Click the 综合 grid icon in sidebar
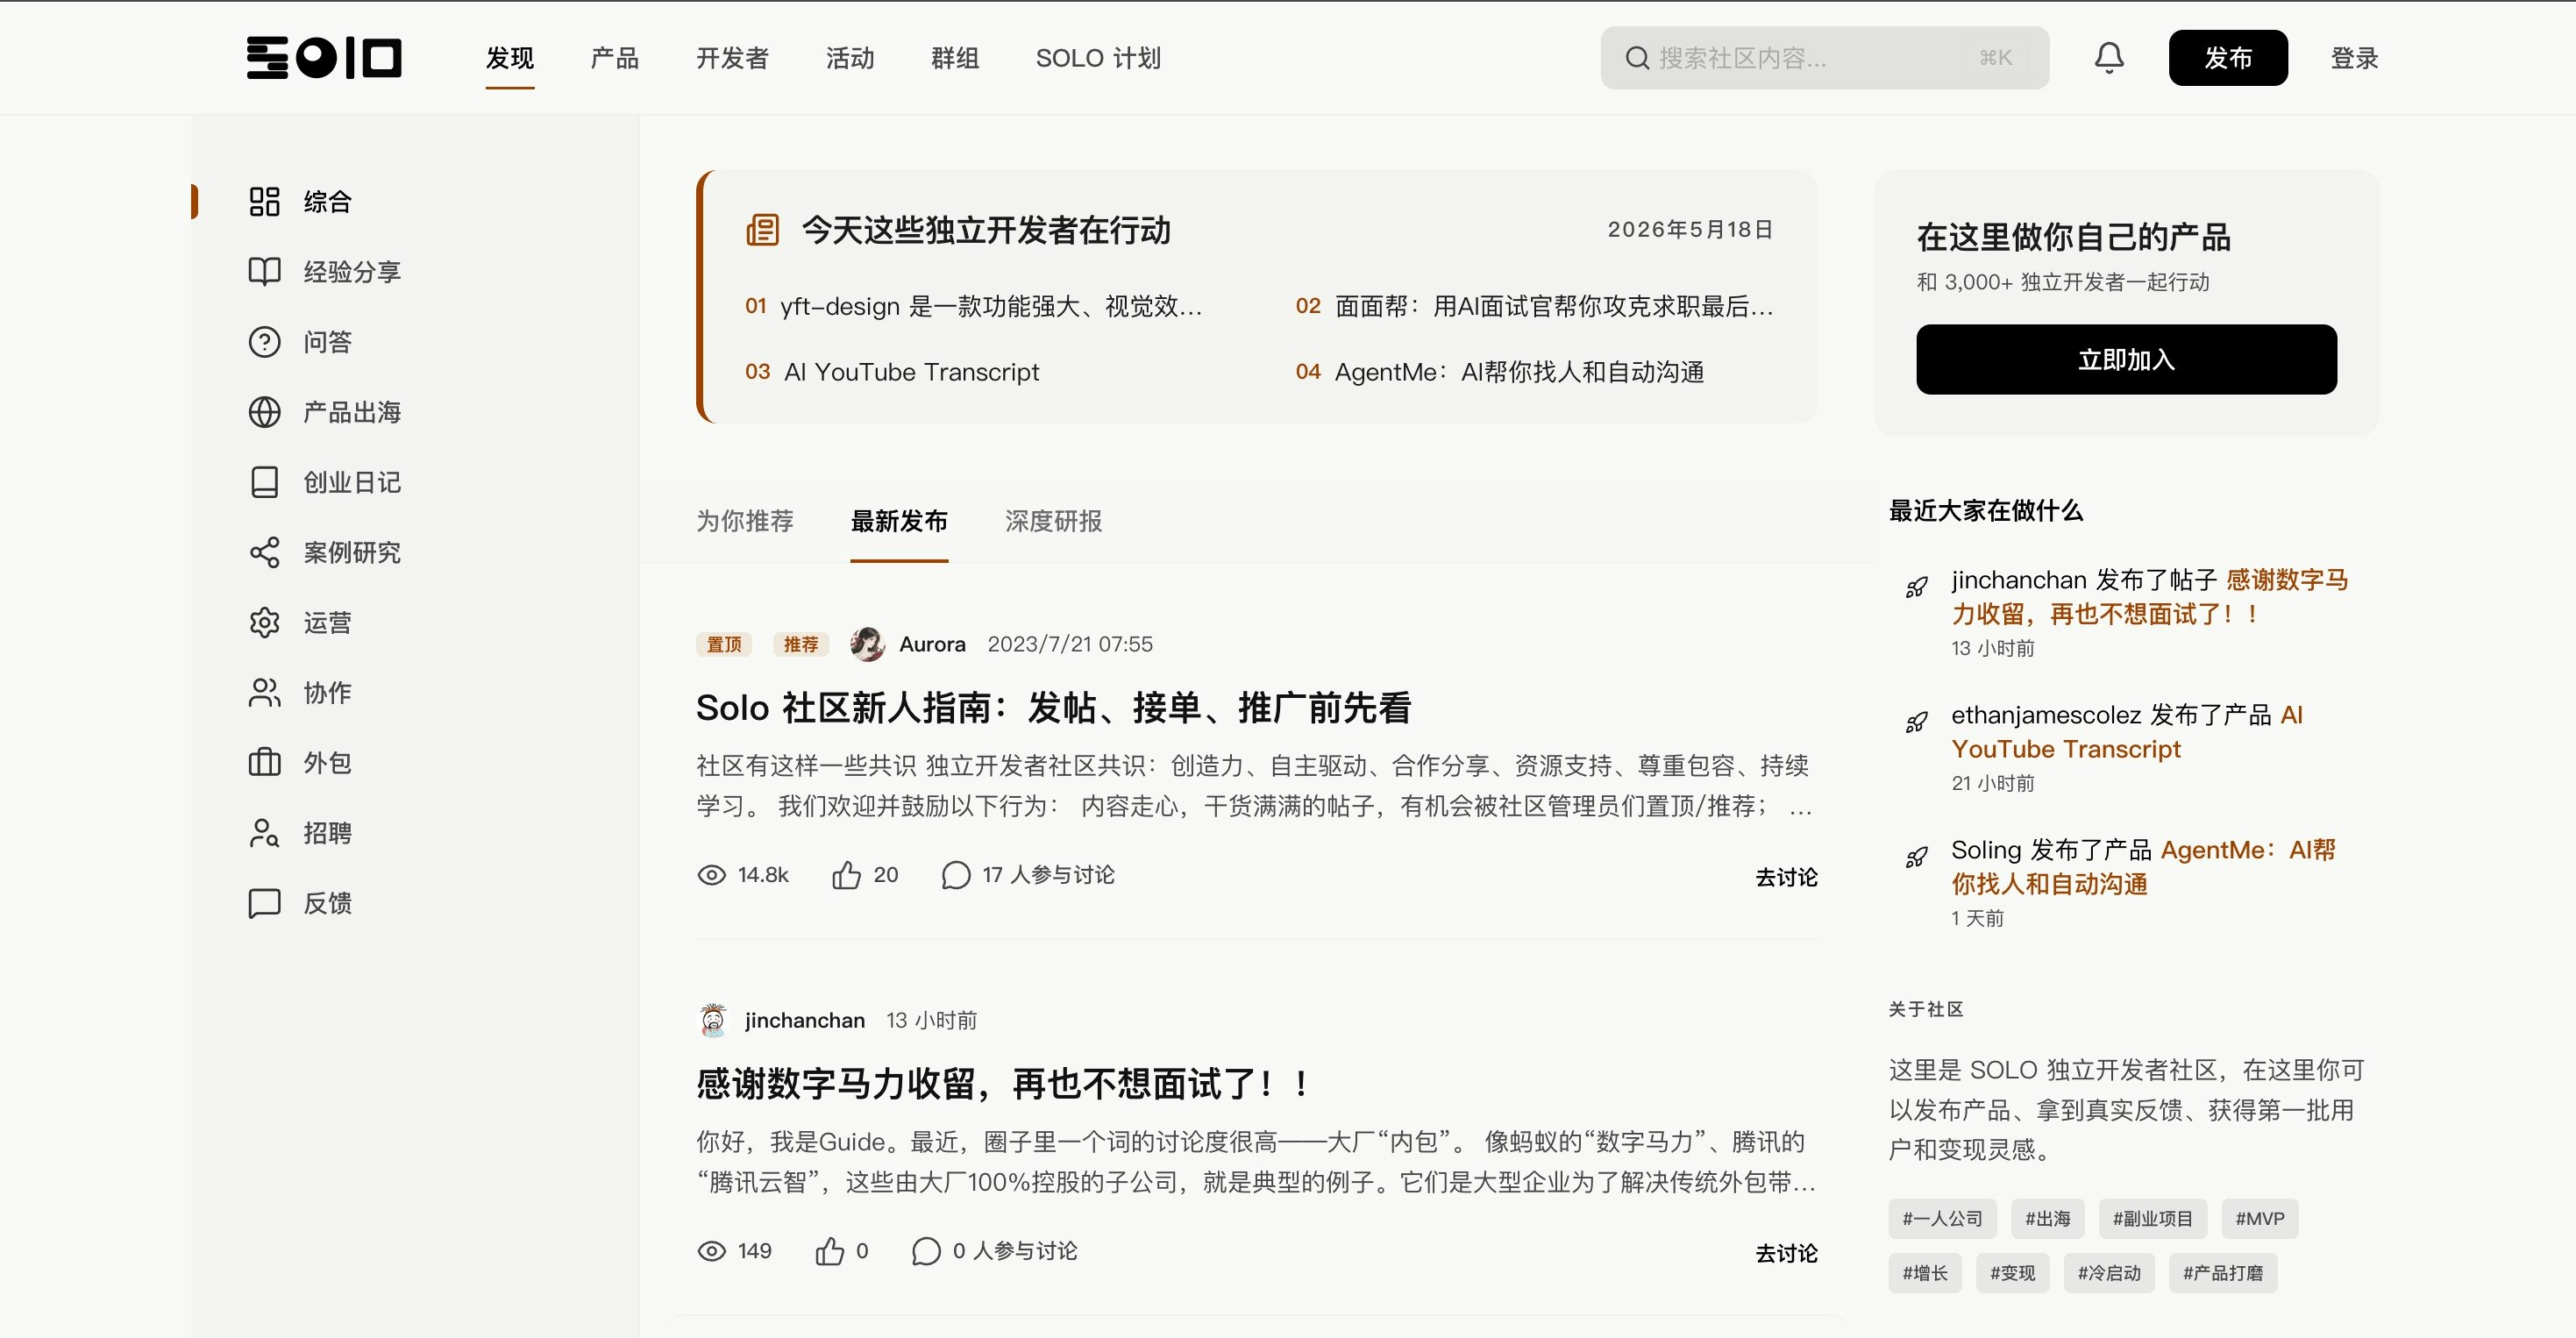Screen dimensions: 2576x1338 [x=264, y=201]
